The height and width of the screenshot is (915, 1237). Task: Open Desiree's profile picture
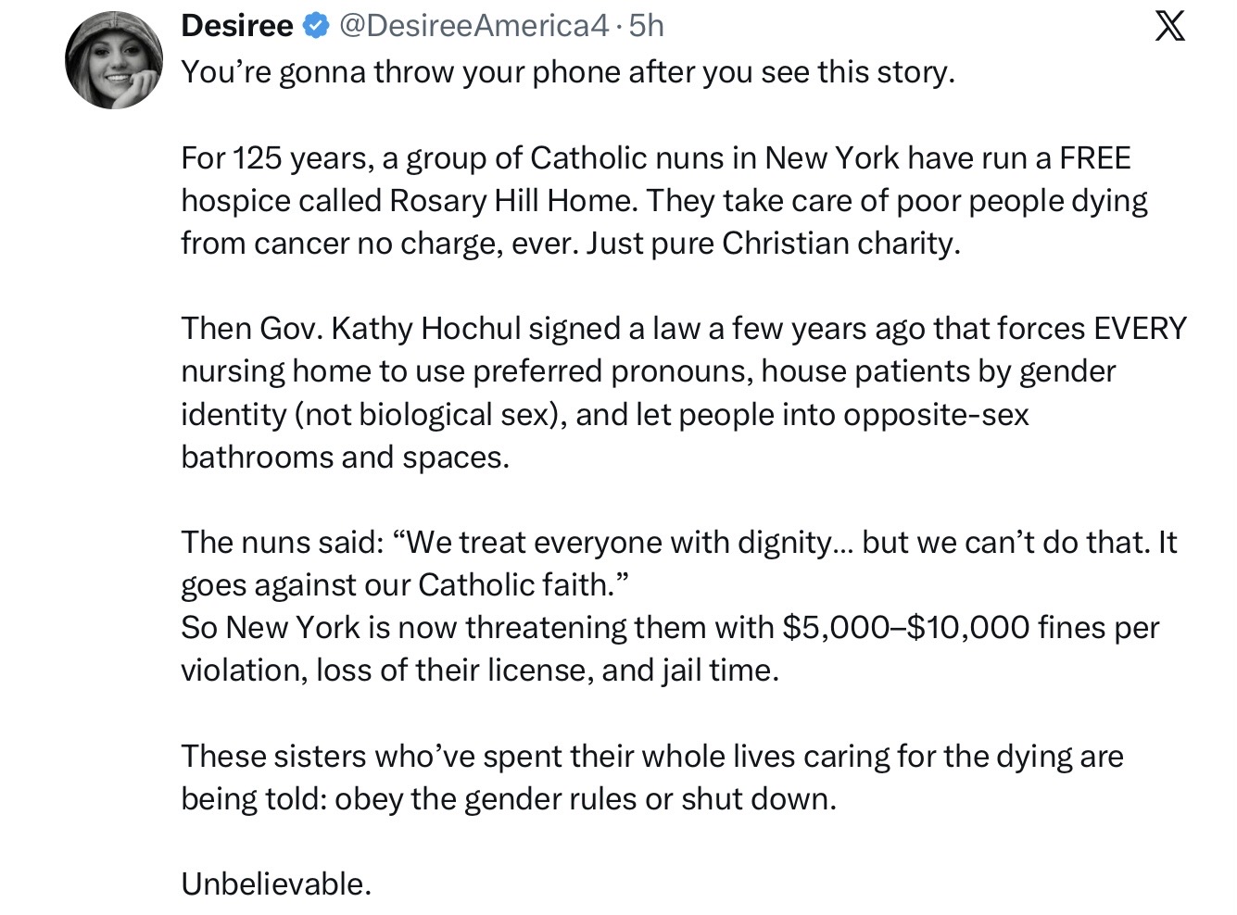point(114,60)
